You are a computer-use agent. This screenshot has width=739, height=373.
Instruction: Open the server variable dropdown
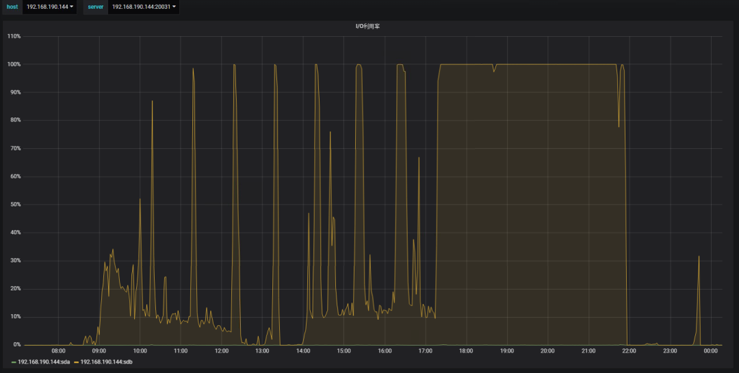pyautogui.click(x=144, y=7)
